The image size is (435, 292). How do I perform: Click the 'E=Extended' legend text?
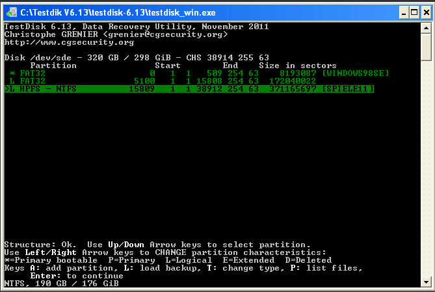tap(248, 260)
